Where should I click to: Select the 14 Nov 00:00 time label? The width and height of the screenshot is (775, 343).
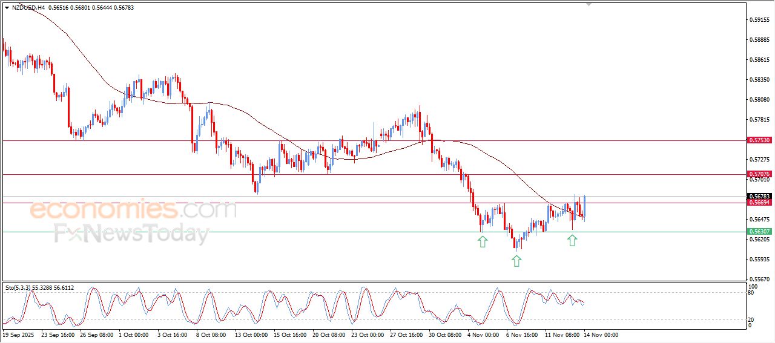pos(601,334)
